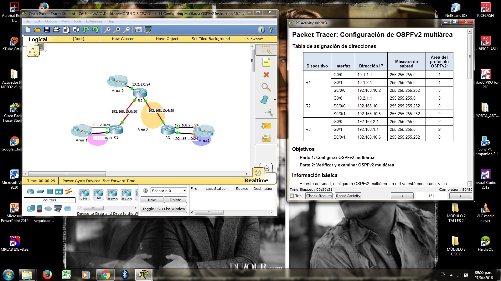Open the File menu
Viewport: 501px width, 281px height.
point(27,21)
